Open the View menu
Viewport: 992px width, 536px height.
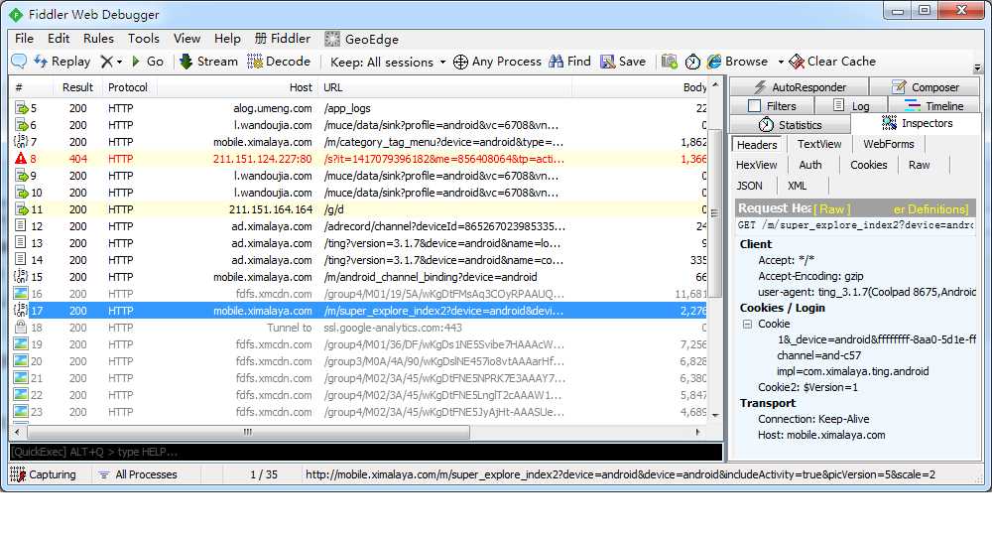(x=186, y=39)
